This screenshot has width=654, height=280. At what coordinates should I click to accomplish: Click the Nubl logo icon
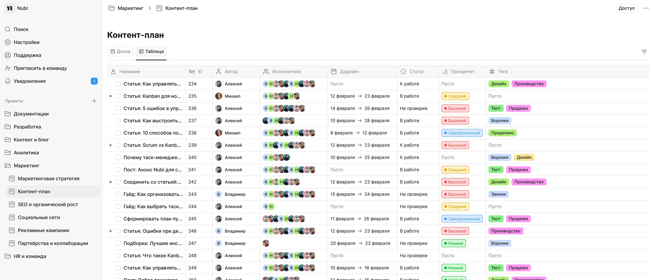coord(10,8)
